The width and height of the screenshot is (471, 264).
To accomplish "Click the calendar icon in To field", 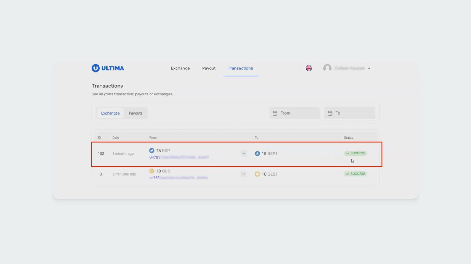I will (x=330, y=113).
